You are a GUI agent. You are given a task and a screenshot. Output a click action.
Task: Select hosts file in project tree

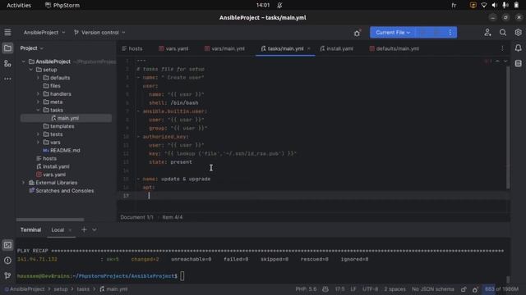pos(46,158)
